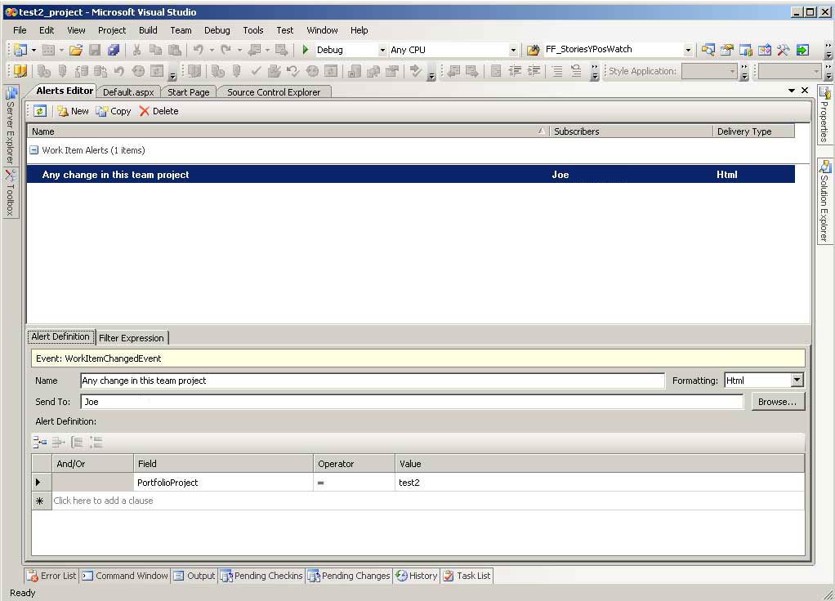The width and height of the screenshot is (835, 601).
Task: Open the Undo history dropdown arrow
Action: [x=212, y=50]
